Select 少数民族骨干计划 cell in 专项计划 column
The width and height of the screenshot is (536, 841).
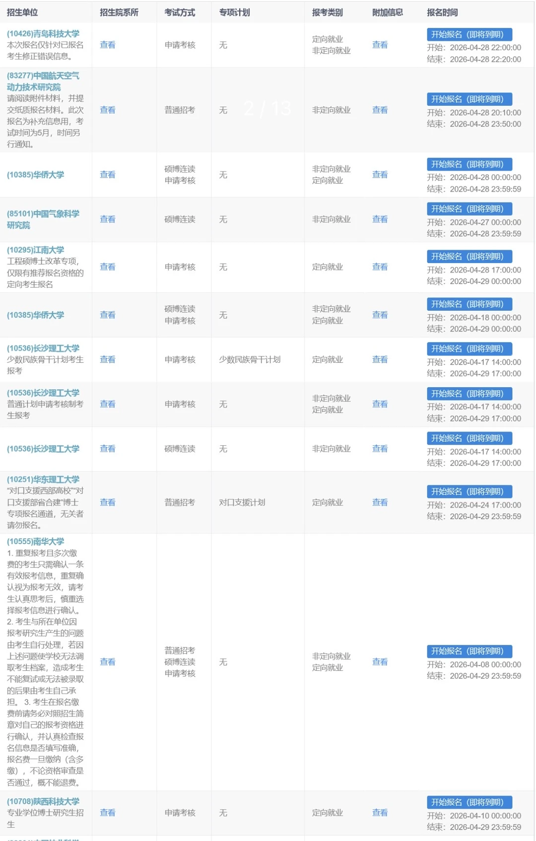250,359
